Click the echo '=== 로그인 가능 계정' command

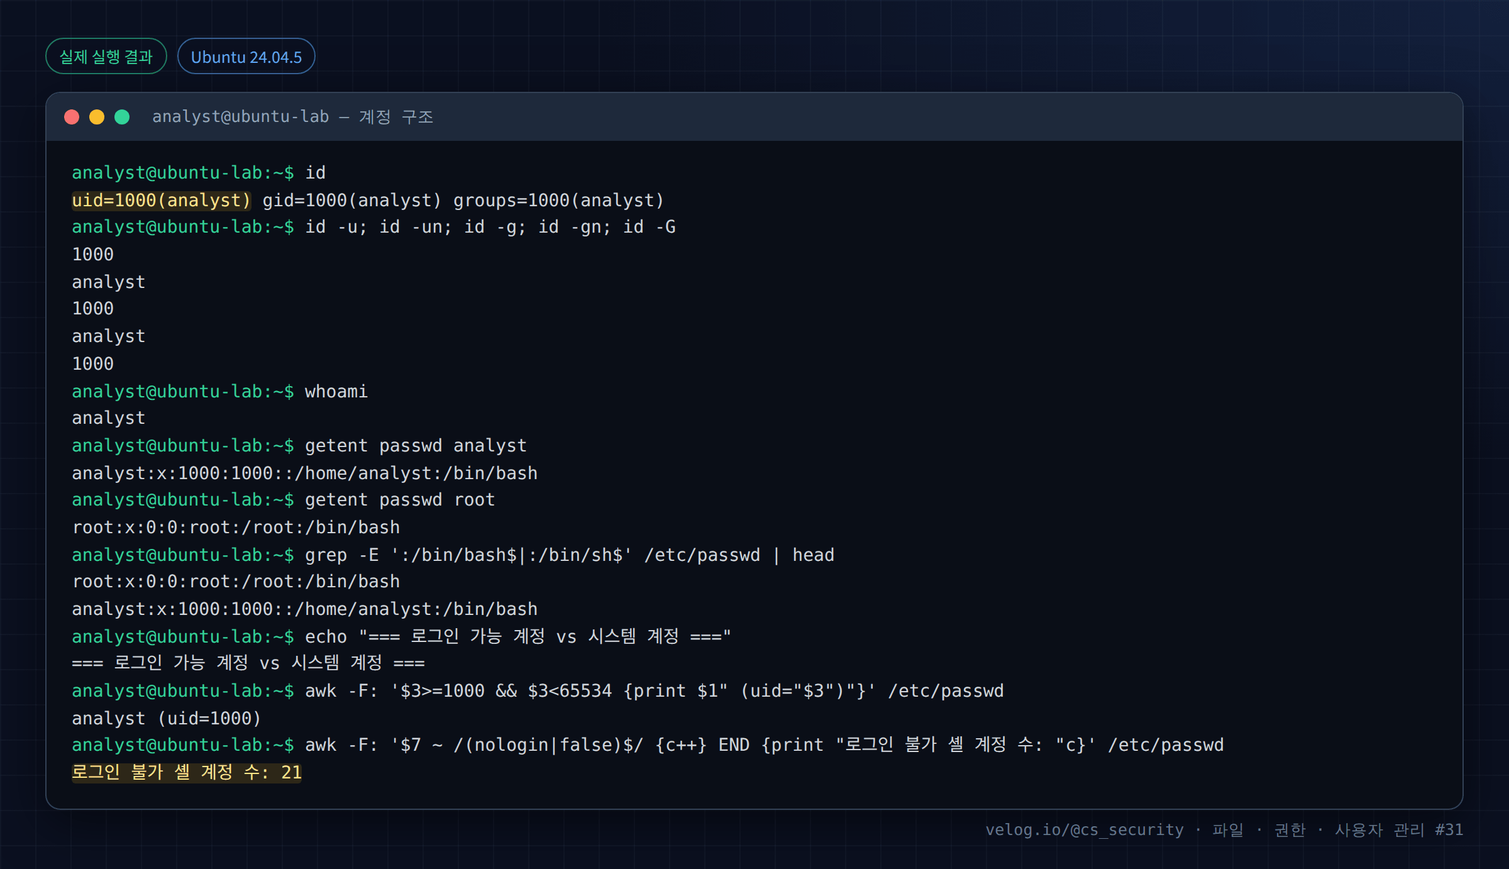(x=518, y=637)
